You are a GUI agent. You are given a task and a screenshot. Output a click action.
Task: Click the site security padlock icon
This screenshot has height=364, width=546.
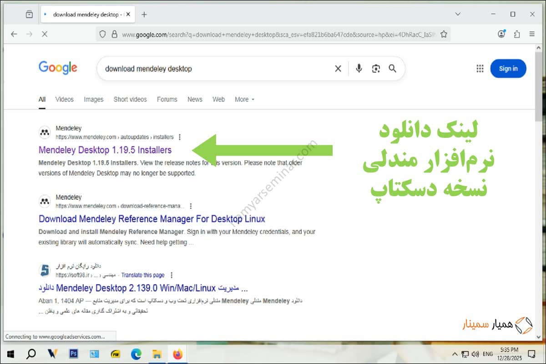(x=114, y=34)
